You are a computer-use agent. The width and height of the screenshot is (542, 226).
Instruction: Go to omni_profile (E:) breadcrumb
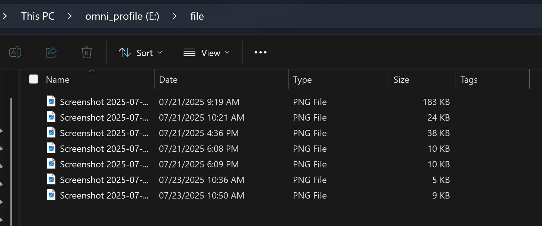122,16
